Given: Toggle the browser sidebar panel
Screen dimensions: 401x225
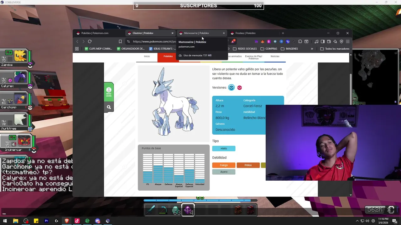Looking at the screenshot, I should 323,41.
